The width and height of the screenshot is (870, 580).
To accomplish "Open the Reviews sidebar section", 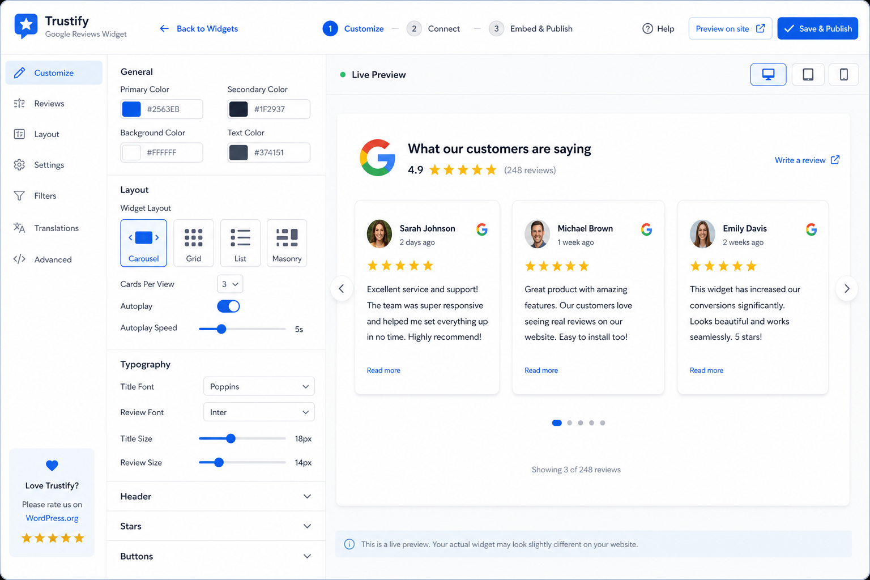I will (x=54, y=103).
